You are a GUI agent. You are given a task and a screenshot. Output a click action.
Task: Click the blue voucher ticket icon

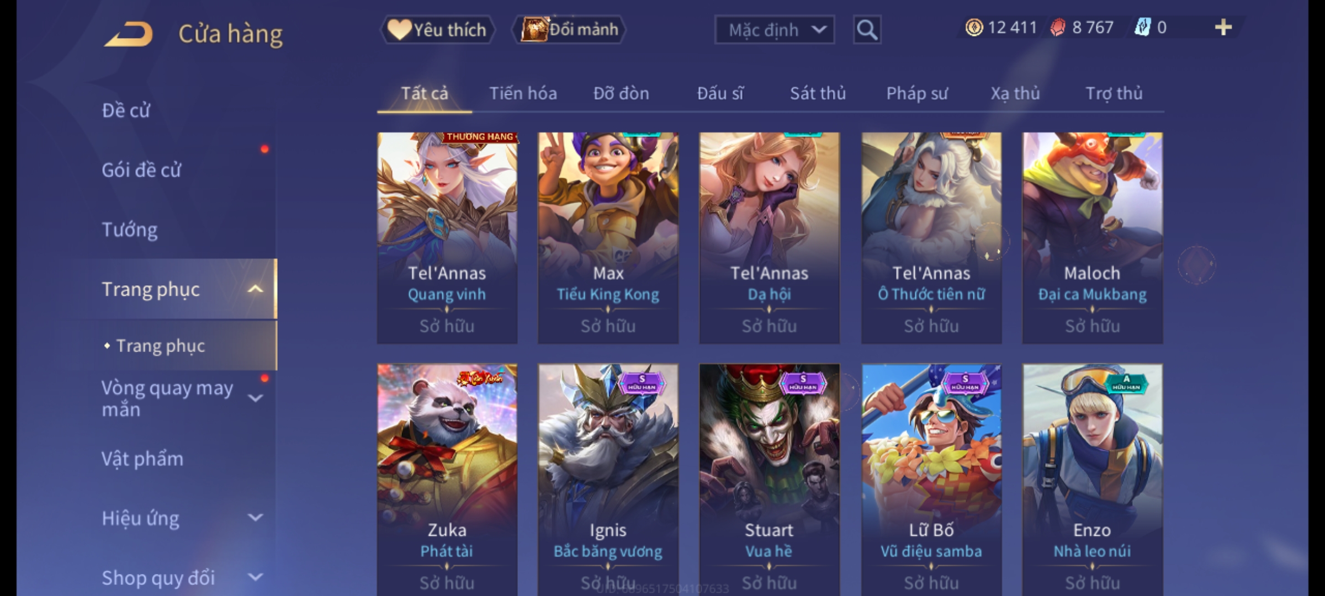1142,27
